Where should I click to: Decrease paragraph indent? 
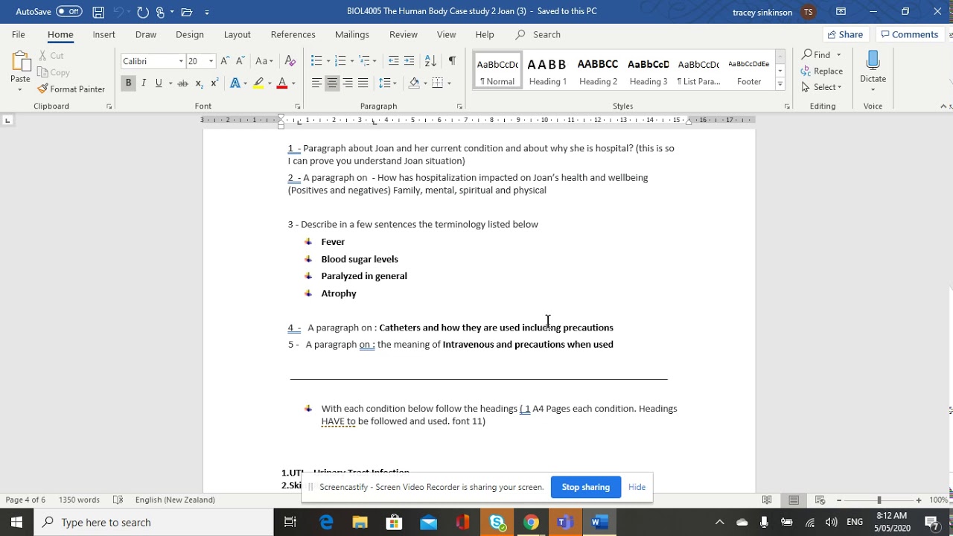pos(394,61)
